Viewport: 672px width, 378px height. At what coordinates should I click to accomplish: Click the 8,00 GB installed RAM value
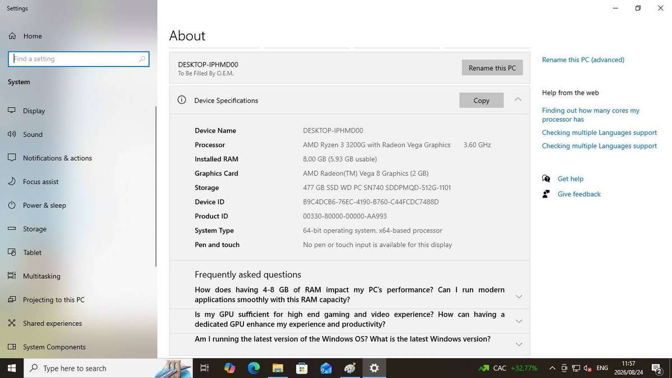coord(340,159)
